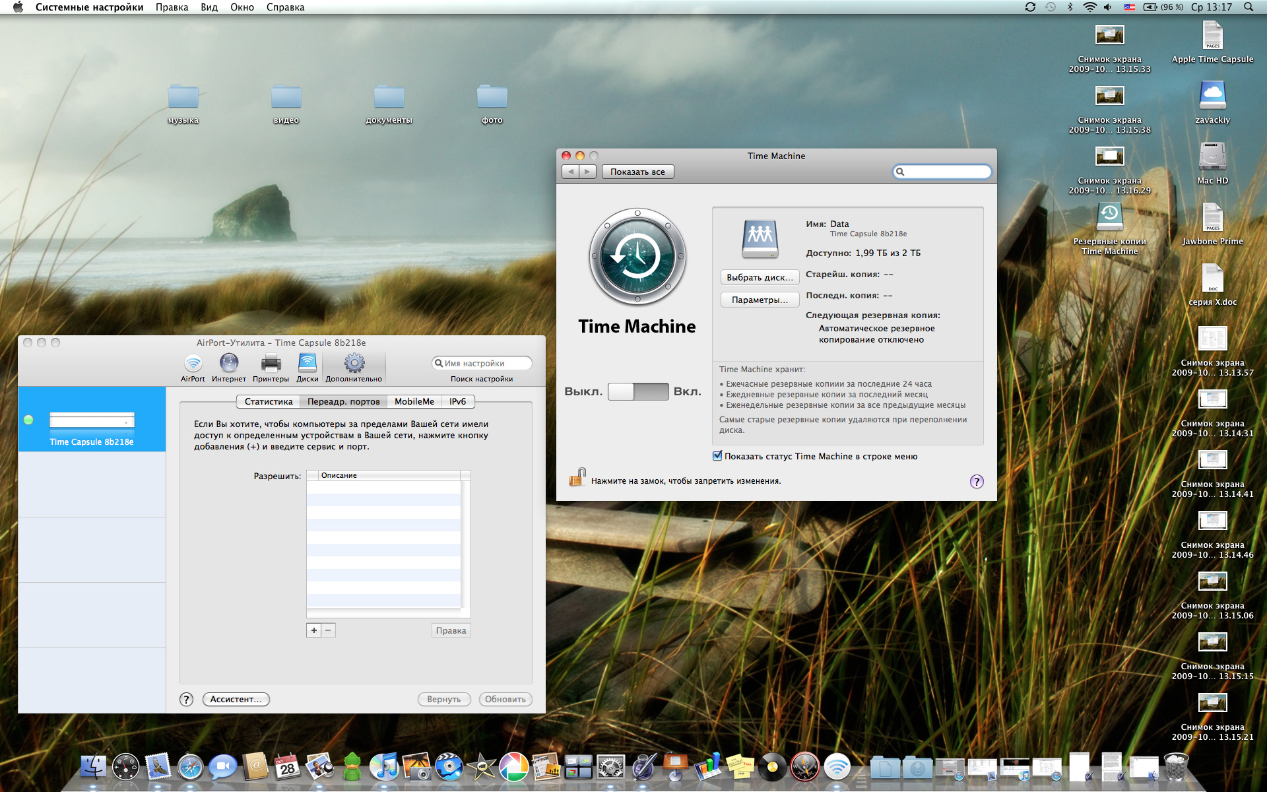Click the Time Machine lock icon
Viewport: 1267px width, 792px height.
click(x=577, y=478)
